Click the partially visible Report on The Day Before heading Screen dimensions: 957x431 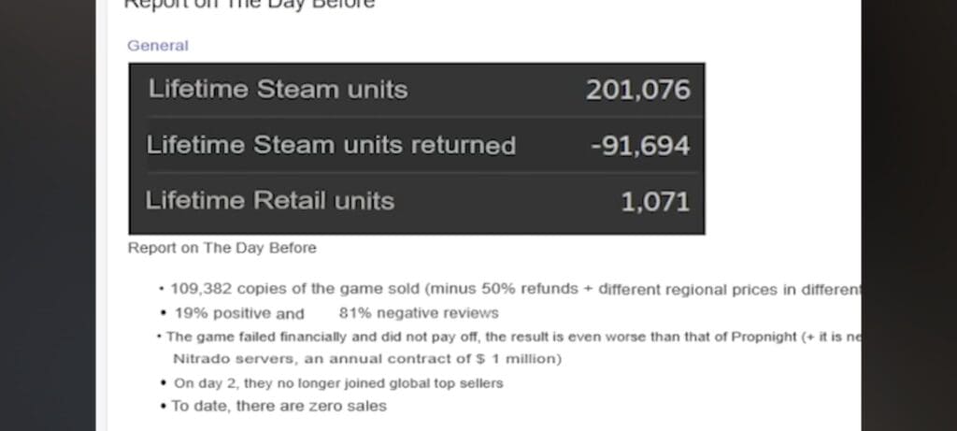(249, 5)
